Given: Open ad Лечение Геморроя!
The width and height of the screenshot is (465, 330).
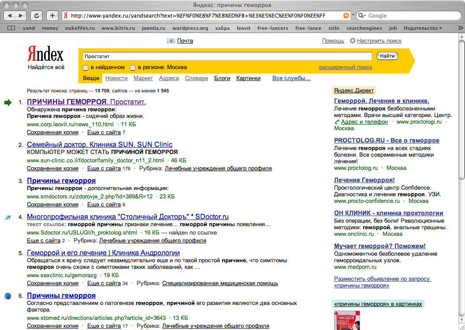Looking at the screenshot, I should 365,180.
